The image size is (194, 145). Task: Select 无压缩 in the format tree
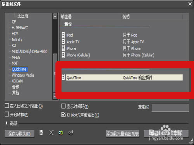(23, 16)
